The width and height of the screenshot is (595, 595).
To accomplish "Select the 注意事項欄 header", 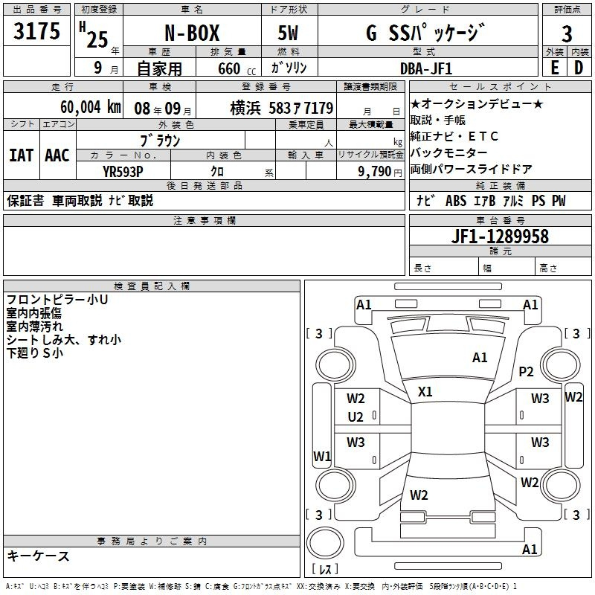I will coord(204,220).
